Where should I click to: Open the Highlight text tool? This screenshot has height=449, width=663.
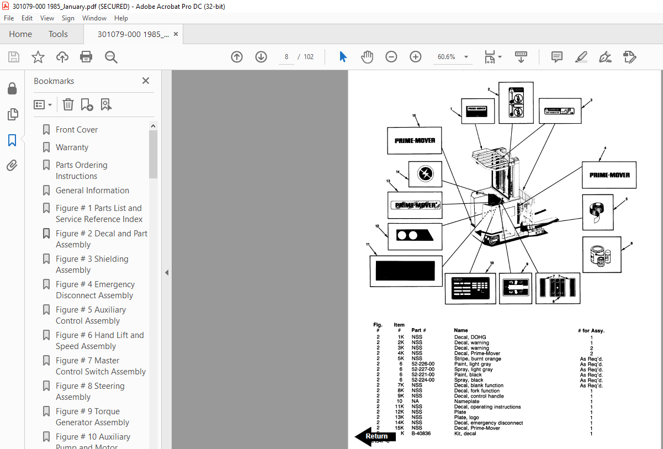click(x=581, y=57)
